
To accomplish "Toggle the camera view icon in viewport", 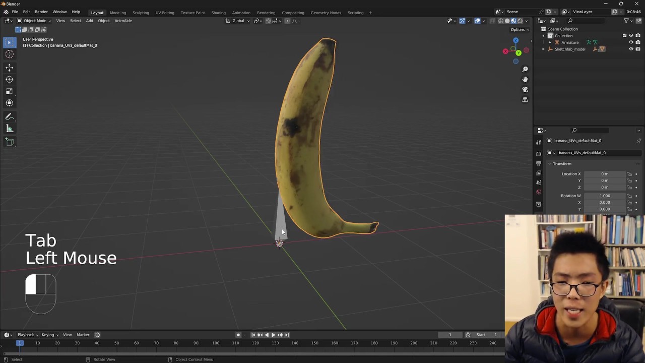I will point(525,90).
